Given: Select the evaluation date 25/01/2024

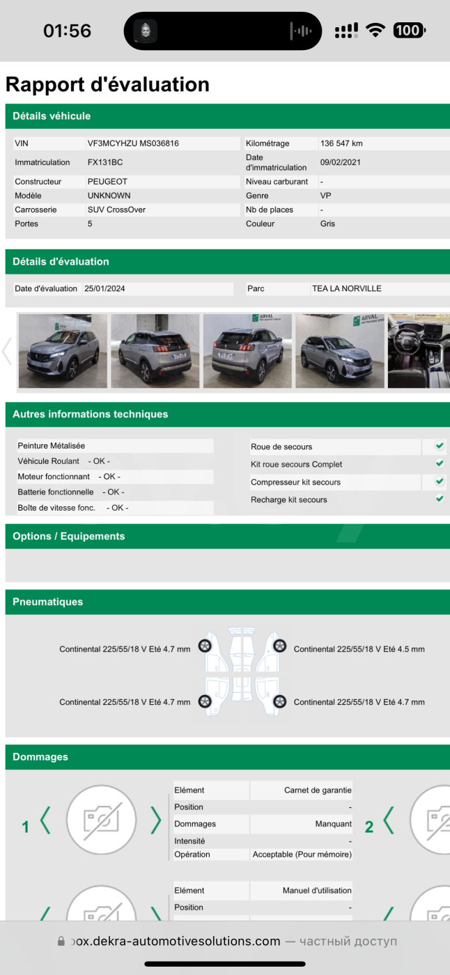Looking at the screenshot, I should (104, 288).
